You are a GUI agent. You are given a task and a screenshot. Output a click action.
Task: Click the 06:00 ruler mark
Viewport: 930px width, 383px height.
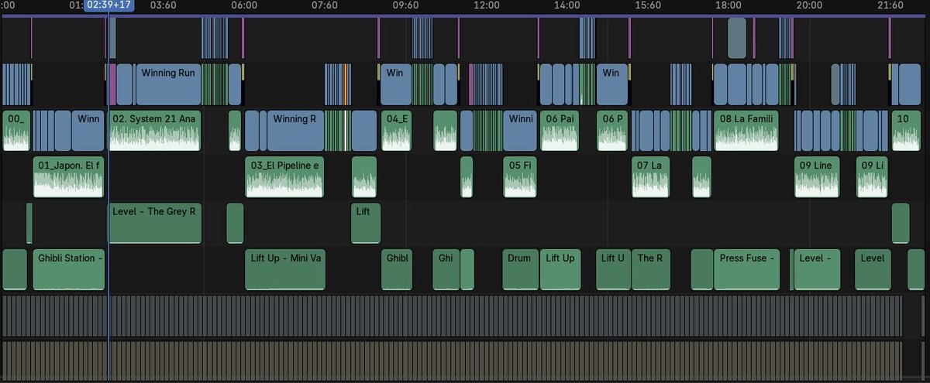[244, 5]
